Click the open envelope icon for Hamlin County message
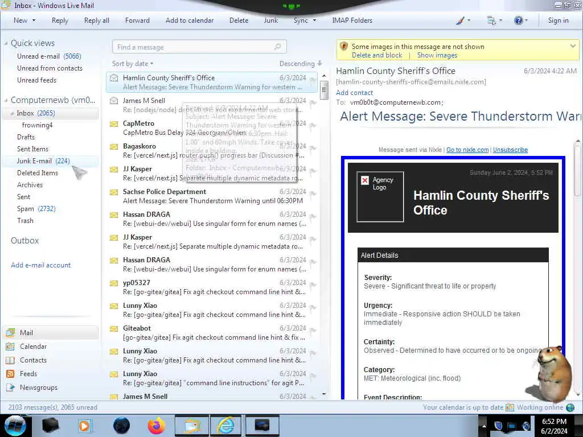Screen dimensions: 583x437 [x=114, y=77]
